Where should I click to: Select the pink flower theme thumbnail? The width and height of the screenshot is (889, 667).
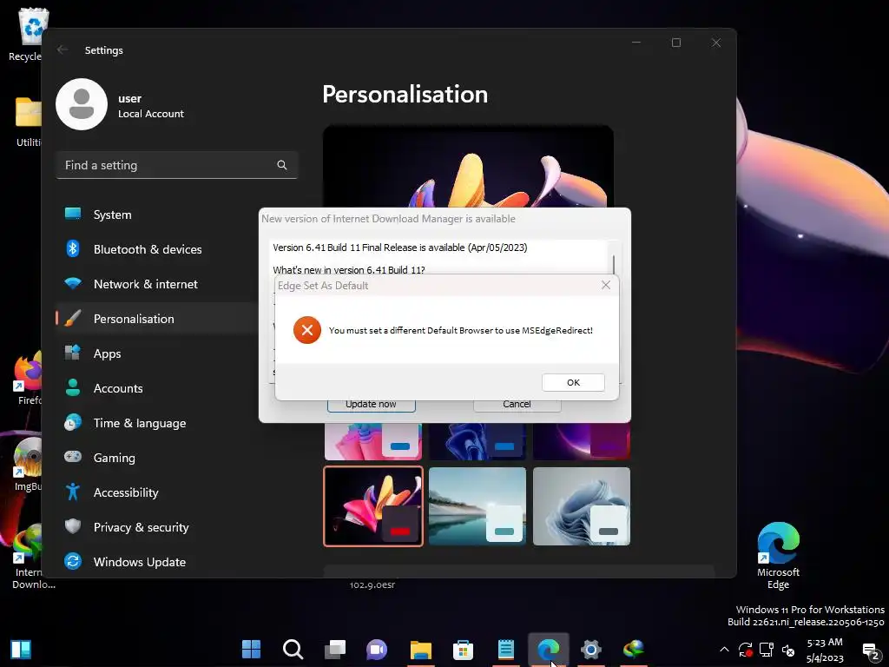(373, 441)
